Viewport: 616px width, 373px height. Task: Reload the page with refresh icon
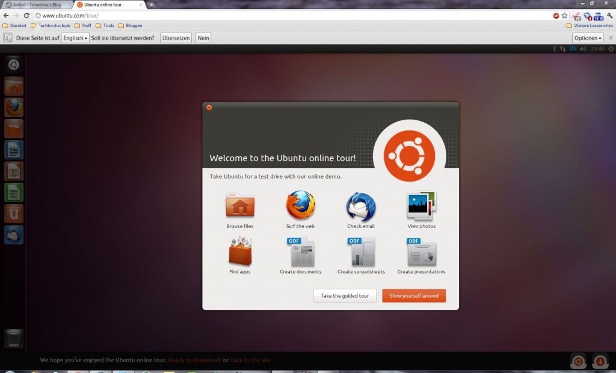coord(26,15)
